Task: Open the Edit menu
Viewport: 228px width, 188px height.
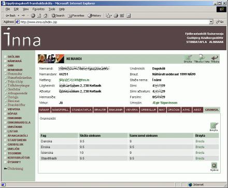Action: 16,9
